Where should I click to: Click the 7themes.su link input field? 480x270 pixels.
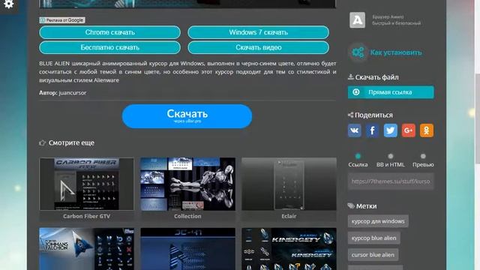pos(391,181)
